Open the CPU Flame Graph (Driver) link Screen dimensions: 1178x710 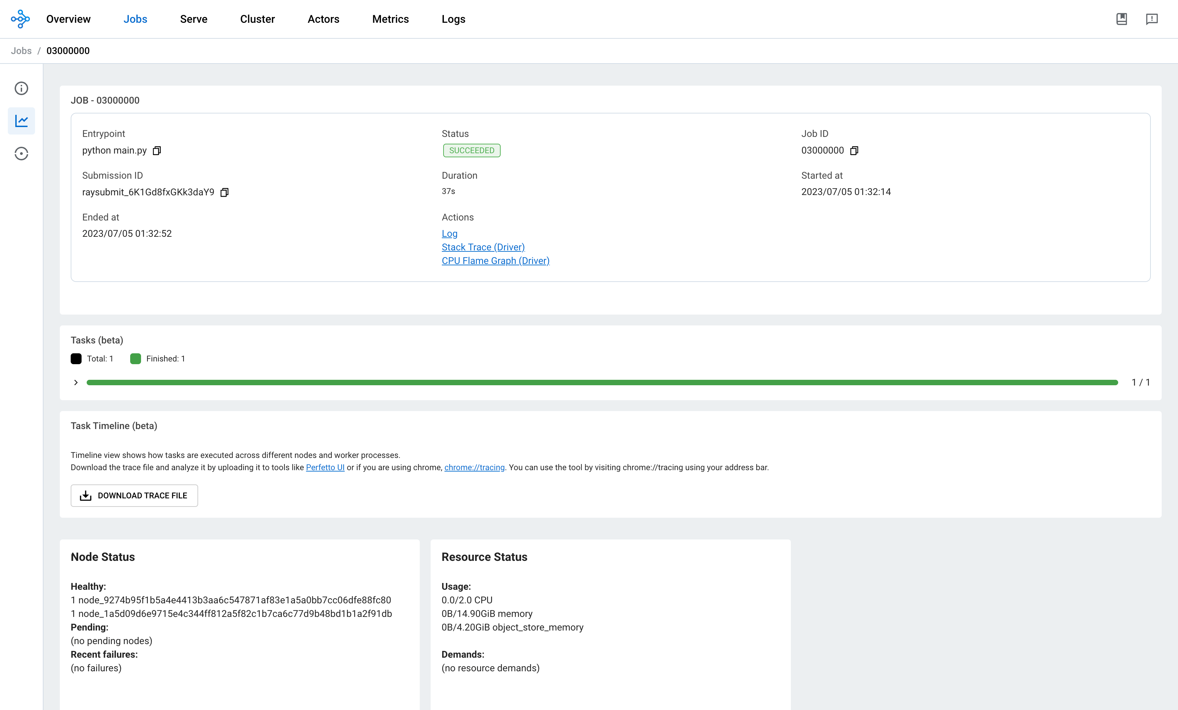click(x=495, y=261)
